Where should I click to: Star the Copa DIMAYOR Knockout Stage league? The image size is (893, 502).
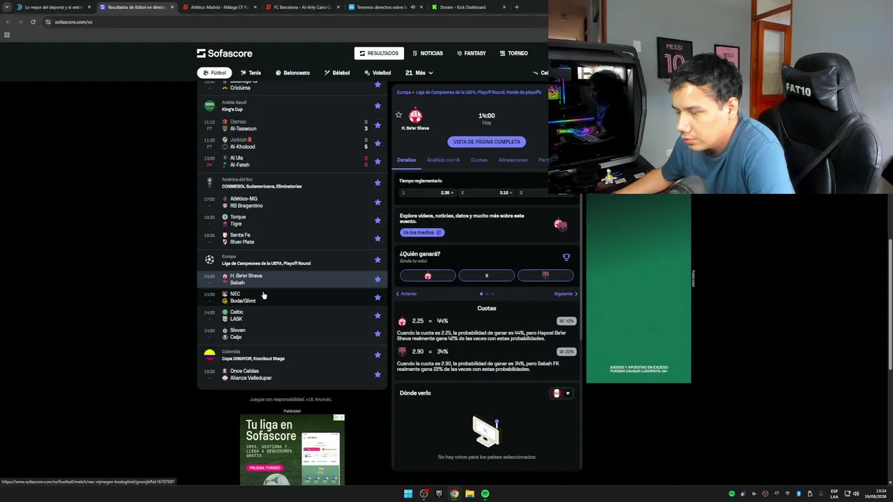pos(377,355)
